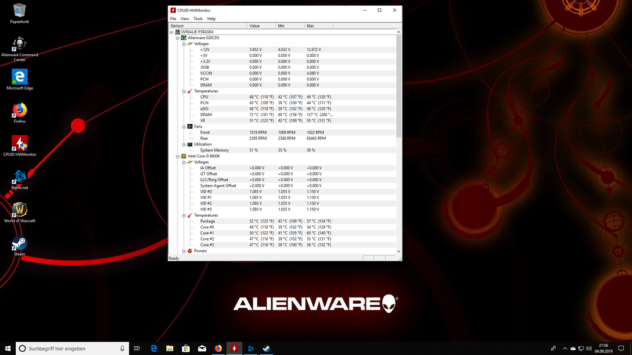The width and height of the screenshot is (632, 355).
Task: Collapse the Fans section in the tree
Action: [x=184, y=126]
